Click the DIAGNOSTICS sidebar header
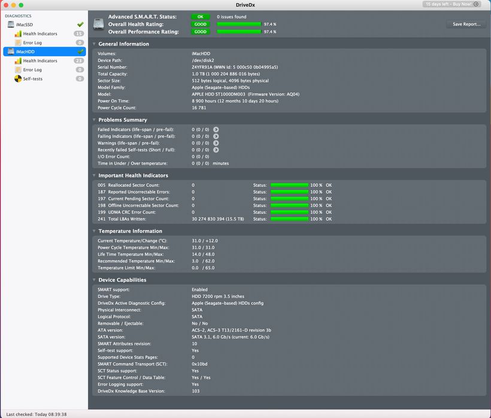 pyautogui.click(x=18, y=16)
